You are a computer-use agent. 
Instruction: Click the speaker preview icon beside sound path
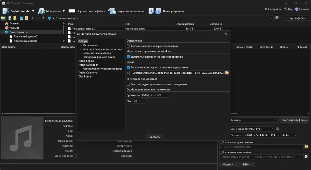(129, 73)
